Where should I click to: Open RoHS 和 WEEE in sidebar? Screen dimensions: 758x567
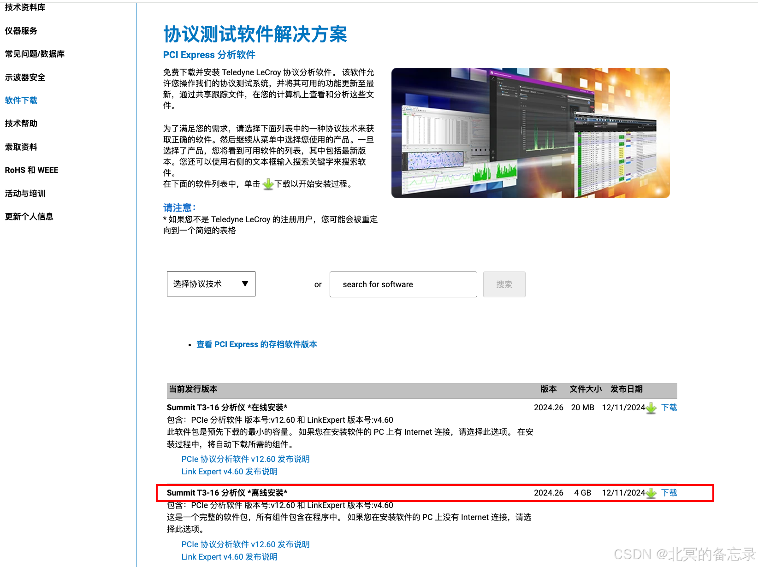[x=31, y=170]
